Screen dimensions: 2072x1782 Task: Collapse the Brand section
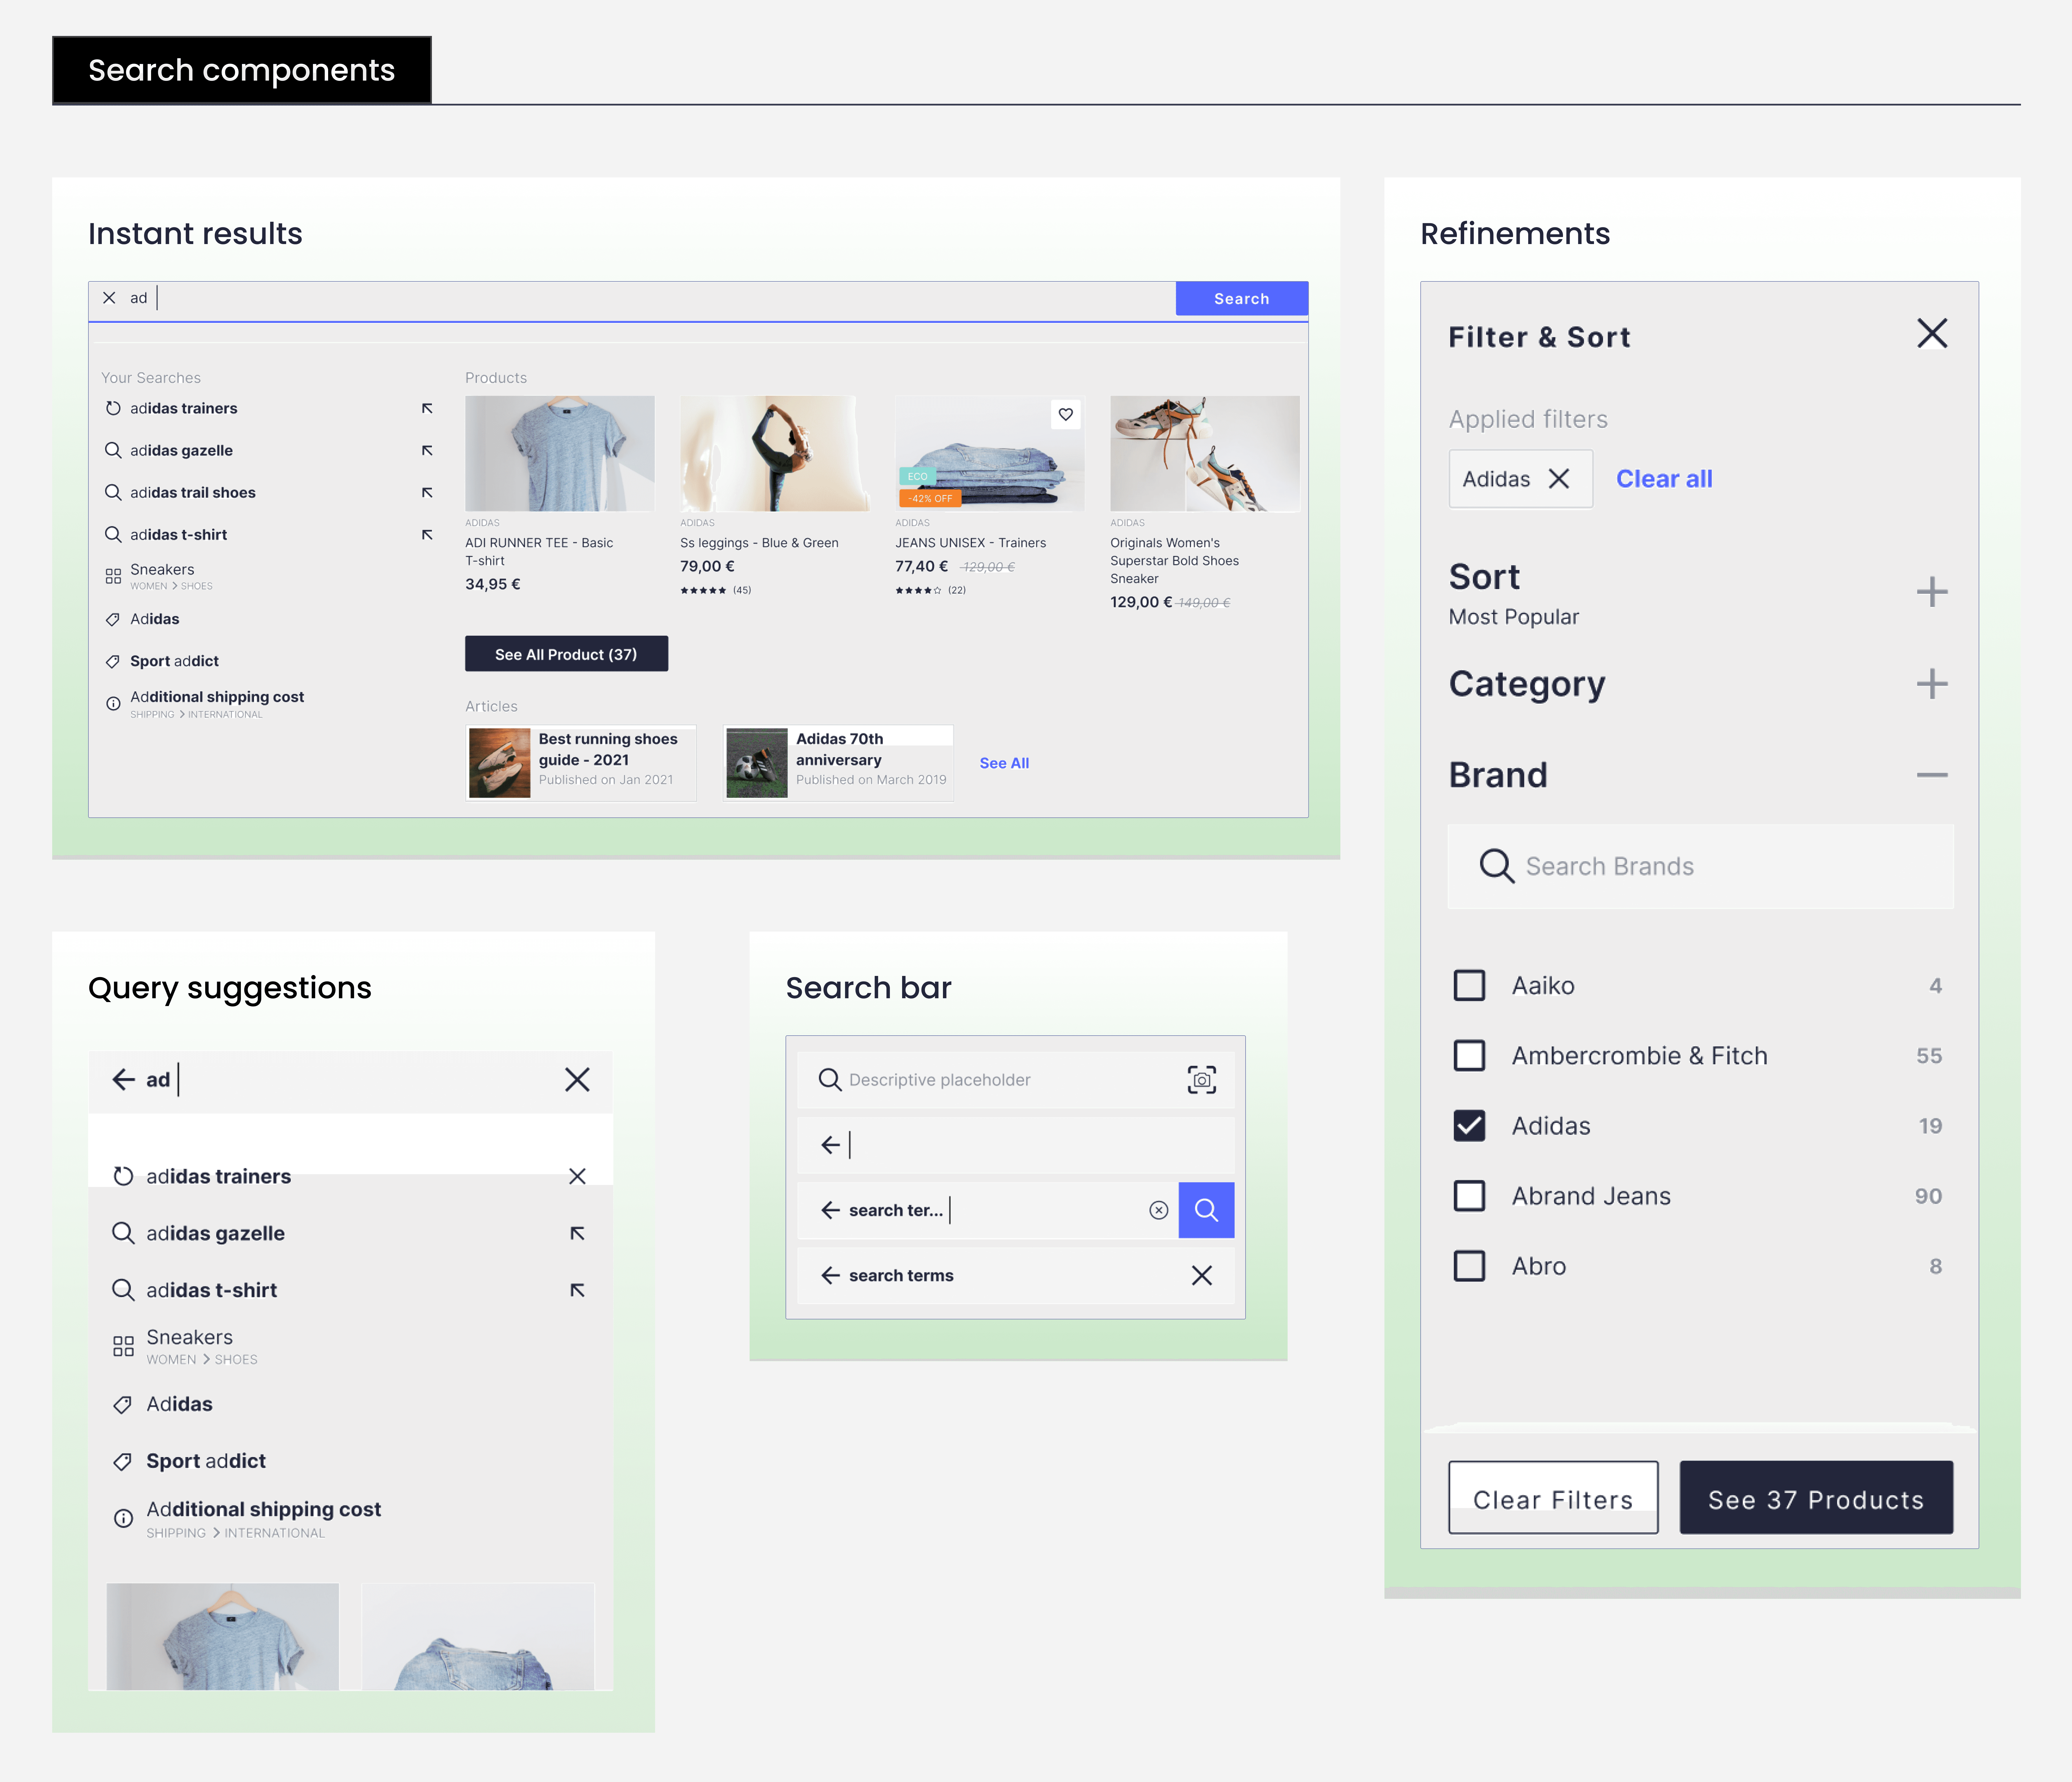pyautogui.click(x=1932, y=775)
